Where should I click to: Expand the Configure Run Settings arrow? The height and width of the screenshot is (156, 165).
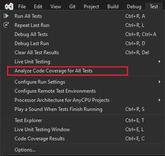pos(160,82)
